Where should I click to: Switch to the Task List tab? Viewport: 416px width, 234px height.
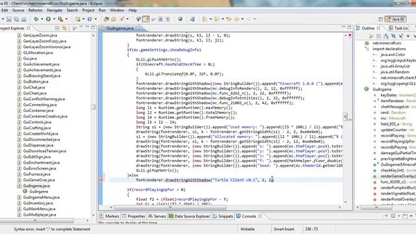tap(398, 28)
